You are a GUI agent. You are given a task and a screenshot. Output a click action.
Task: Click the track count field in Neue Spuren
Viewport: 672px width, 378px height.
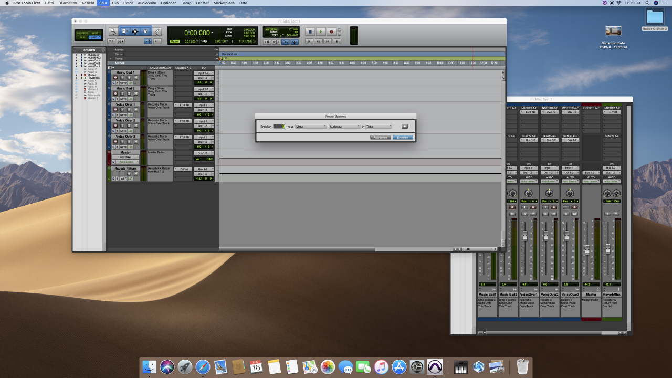point(279,127)
